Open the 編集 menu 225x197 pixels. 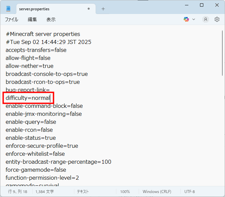tap(32, 20)
